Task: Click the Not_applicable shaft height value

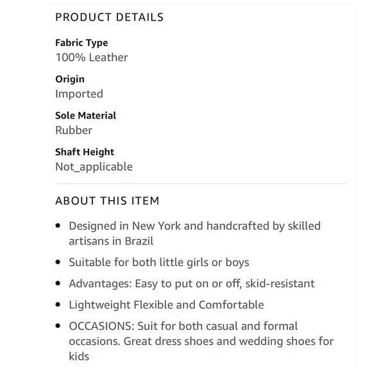Action: point(94,167)
